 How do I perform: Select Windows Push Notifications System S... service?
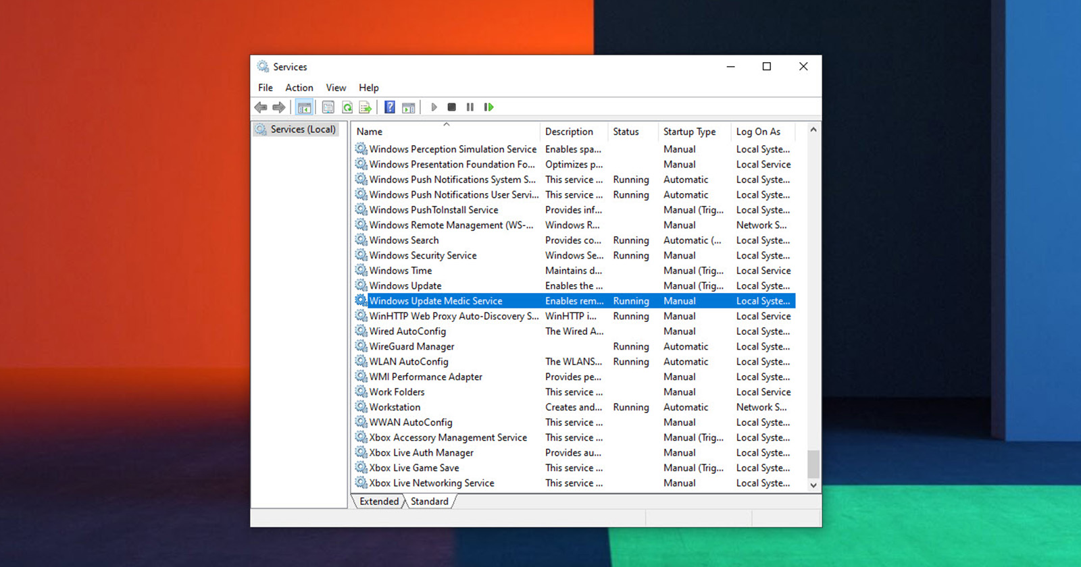tap(453, 180)
